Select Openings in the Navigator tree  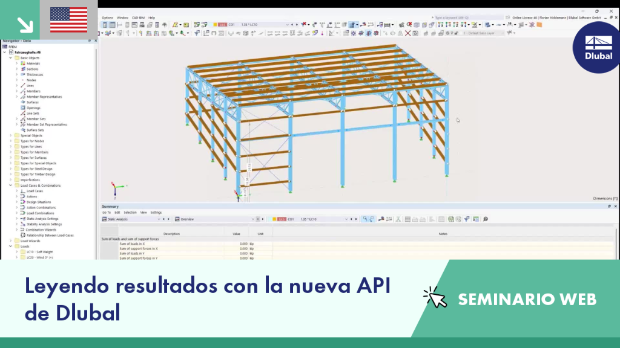click(33, 108)
